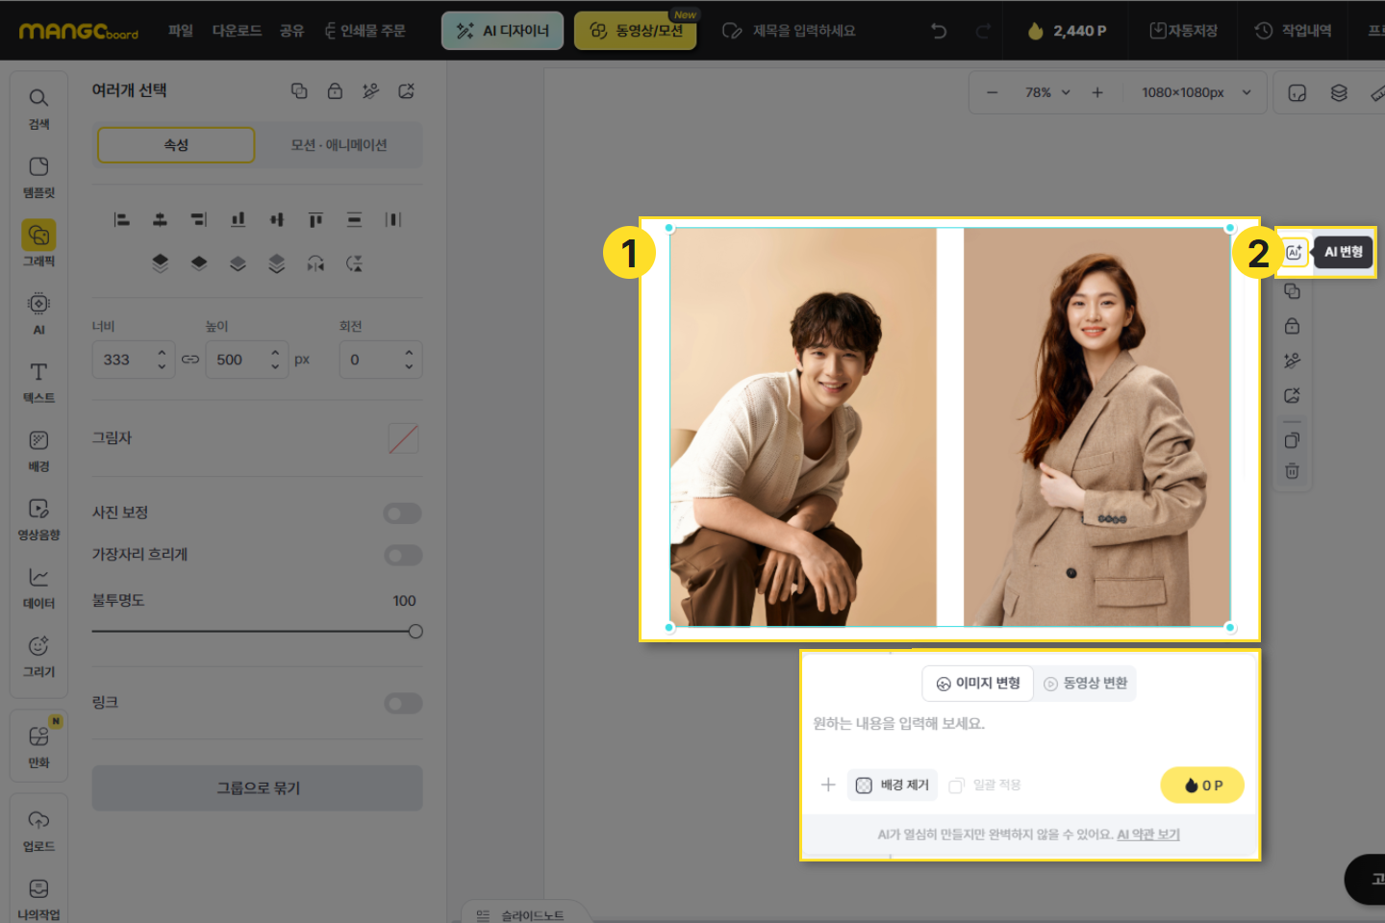Open the 만화 comics panel
This screenshot has width=1385, height=923.
[x=38, y=746]
